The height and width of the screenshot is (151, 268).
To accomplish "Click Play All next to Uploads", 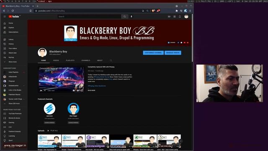I will [53, 130].
